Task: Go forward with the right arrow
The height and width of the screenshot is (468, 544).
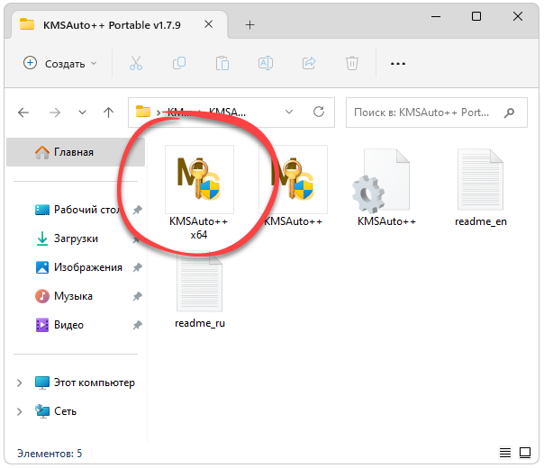Action: click(55, 112)
